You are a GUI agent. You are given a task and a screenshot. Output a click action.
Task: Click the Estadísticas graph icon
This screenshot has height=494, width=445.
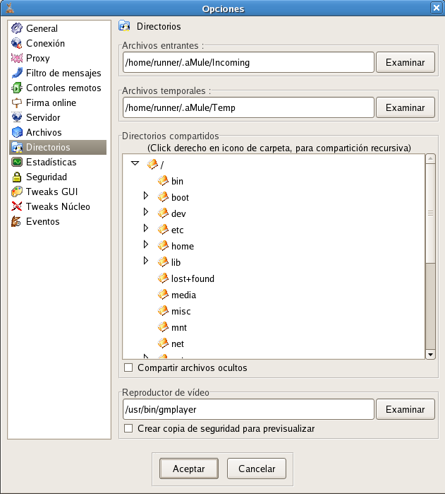(17, 163)
